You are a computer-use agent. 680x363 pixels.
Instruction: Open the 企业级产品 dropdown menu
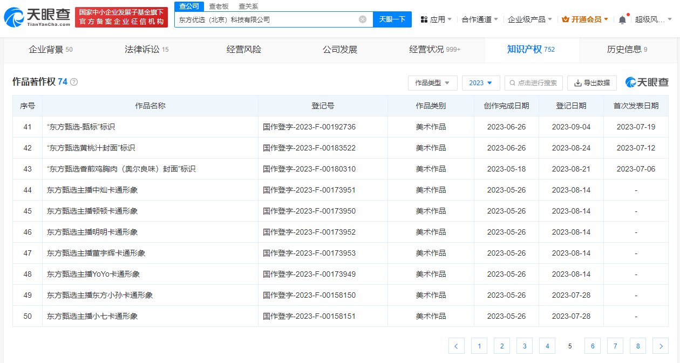(530, 19)
